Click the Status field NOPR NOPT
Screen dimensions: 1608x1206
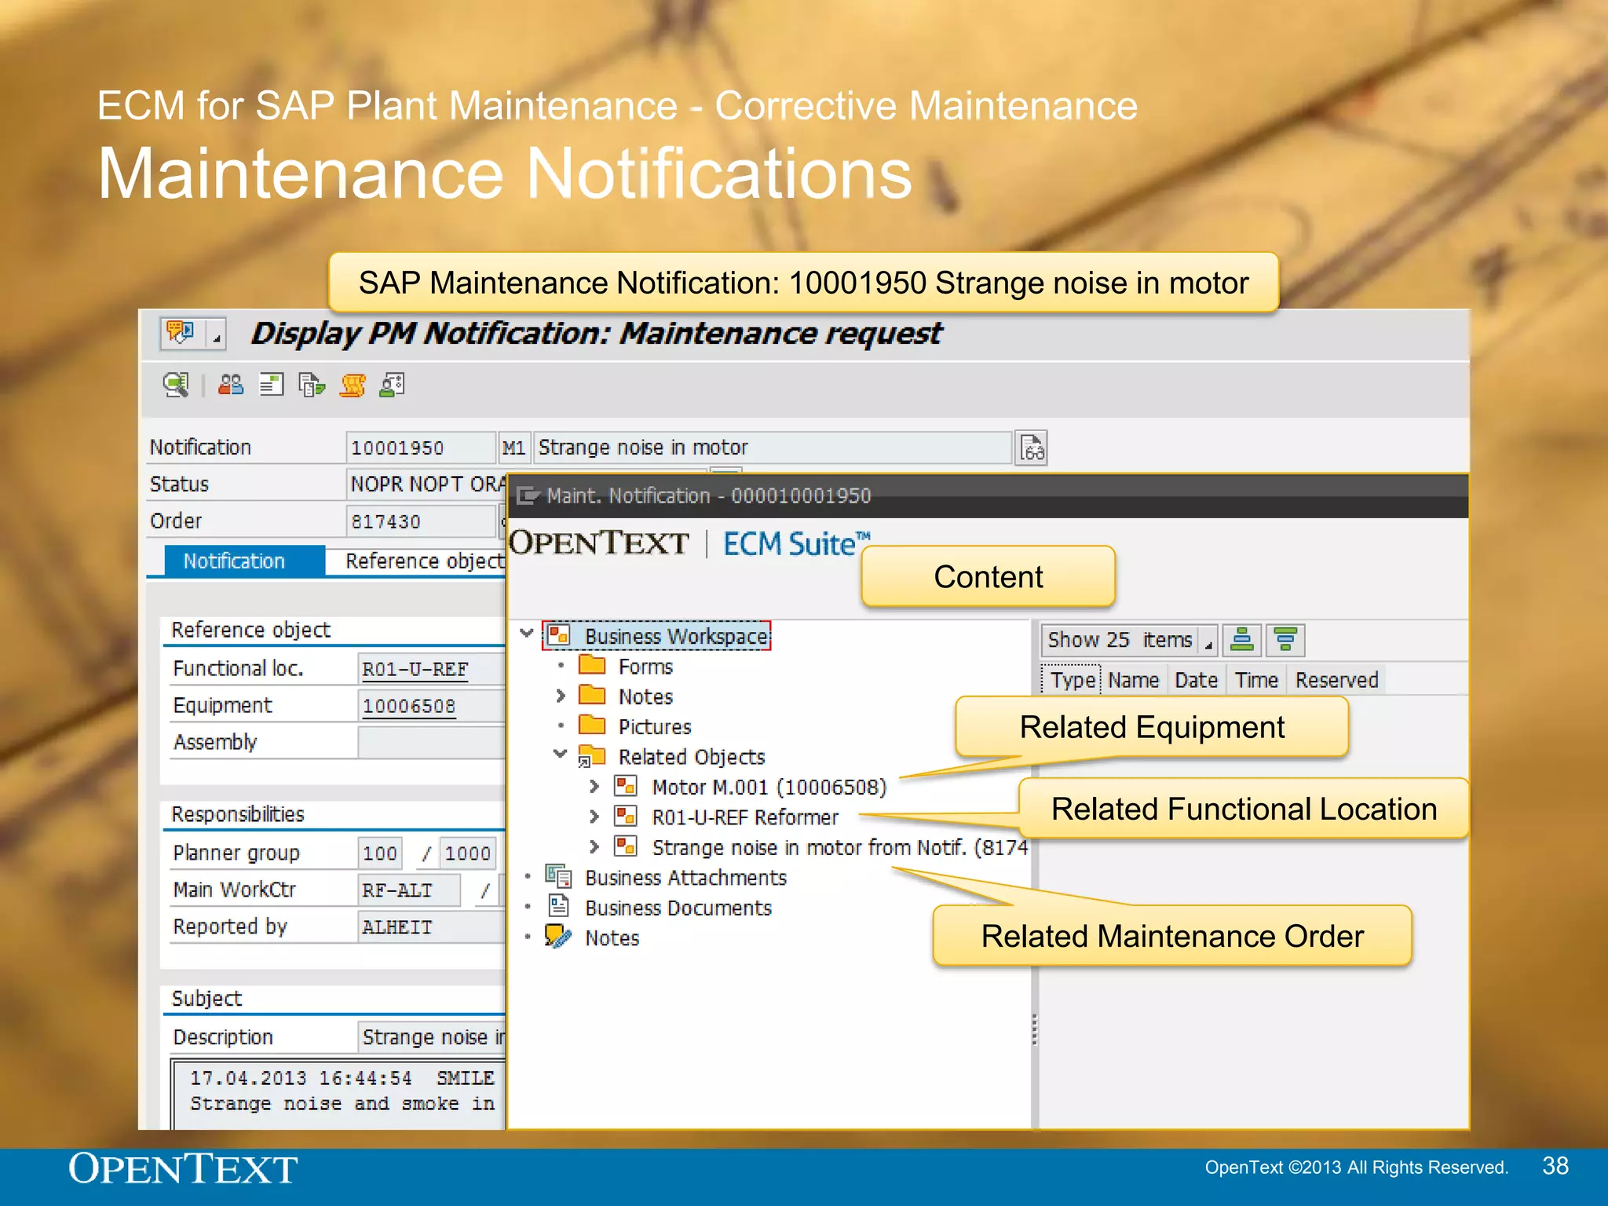(426, 484)
